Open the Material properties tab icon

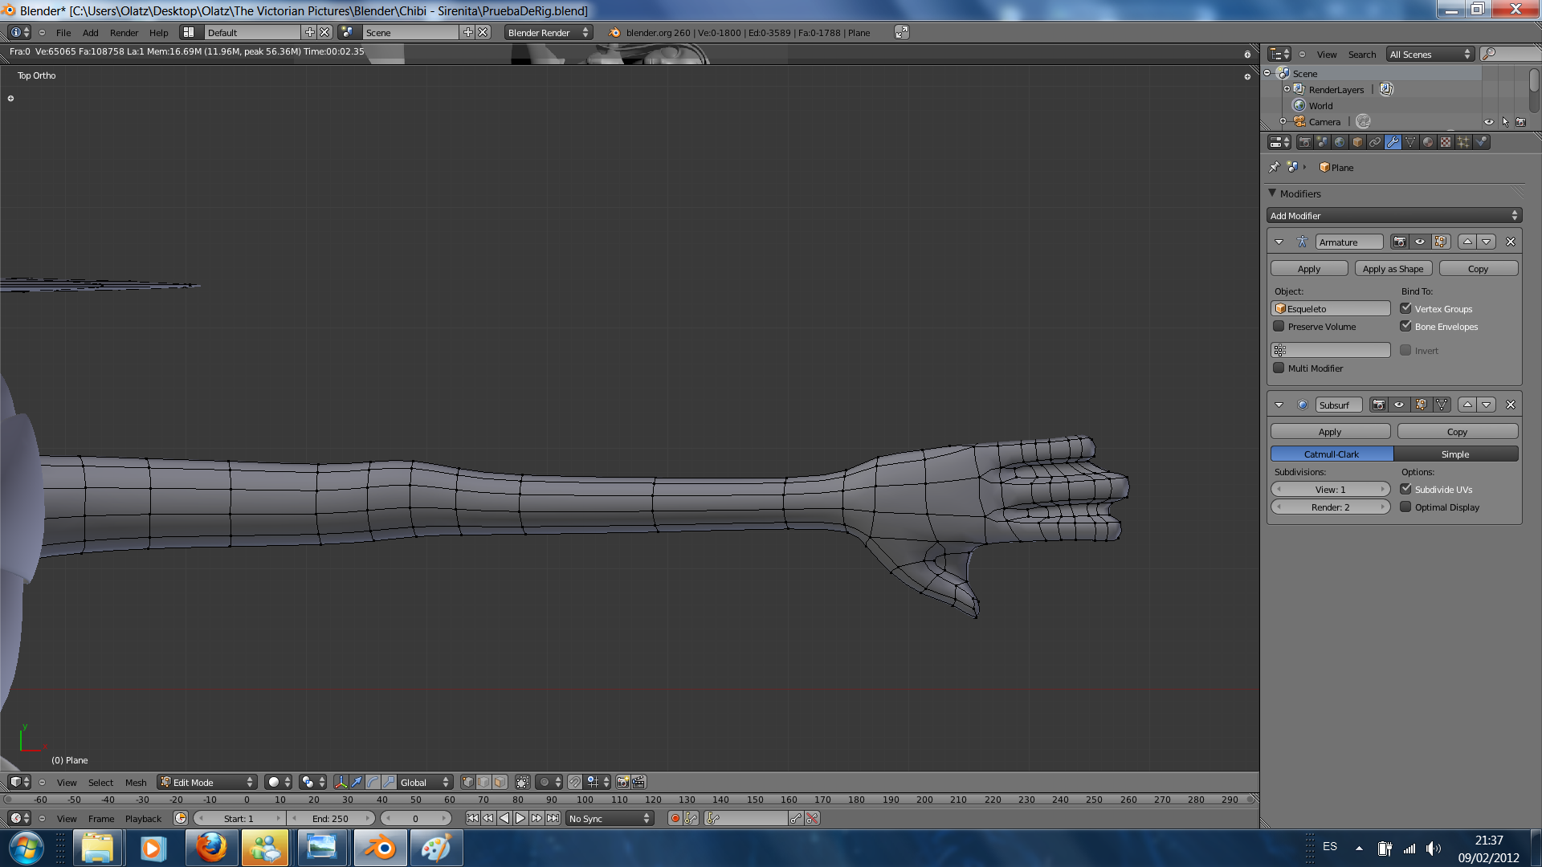point(1428,142)
